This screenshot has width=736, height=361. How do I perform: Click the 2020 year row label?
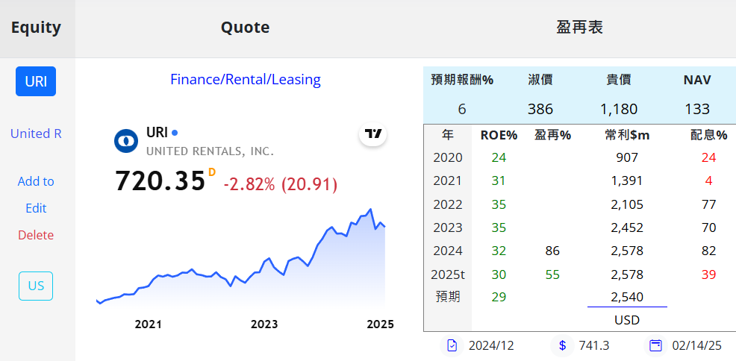click(x=448, y=157)
